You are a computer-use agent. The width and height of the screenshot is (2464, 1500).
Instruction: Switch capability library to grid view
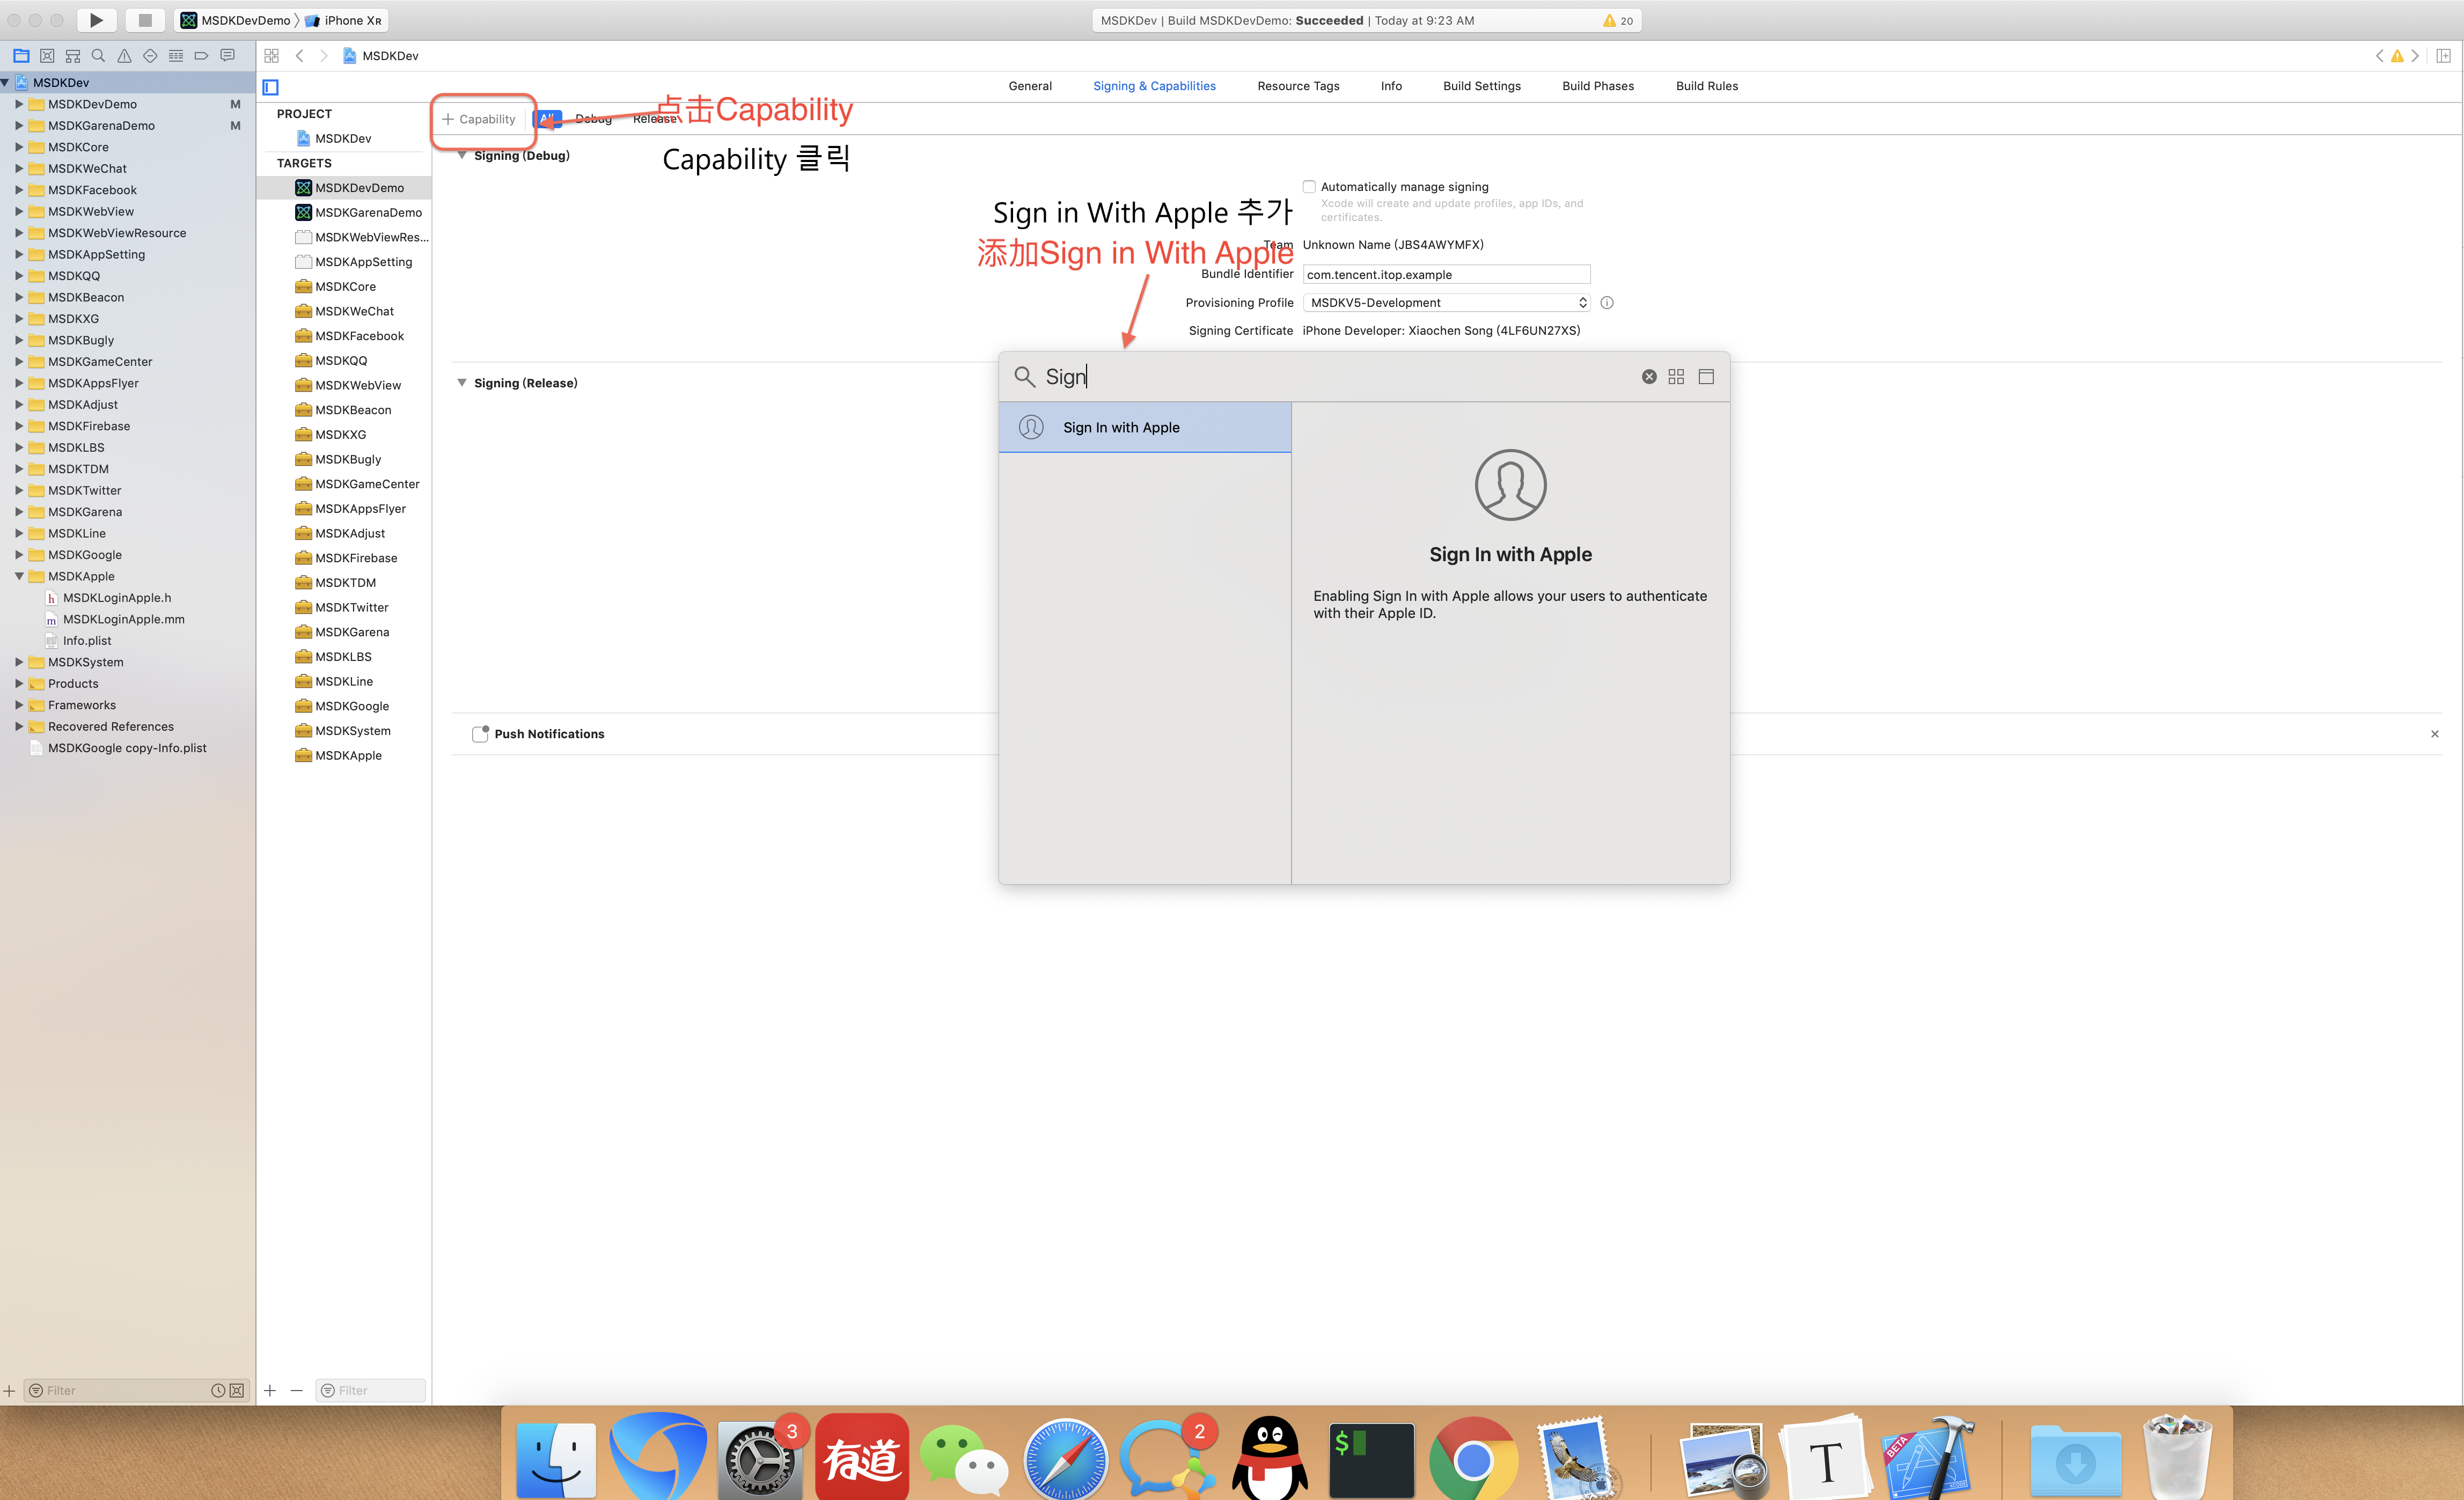(1676, 377)
